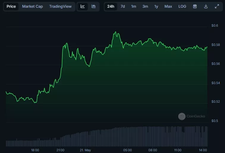Click the 08:00 time axis label

pos(153,150)
